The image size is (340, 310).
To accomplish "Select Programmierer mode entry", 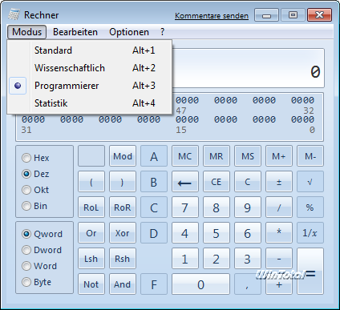I will (x=90, y=86).
